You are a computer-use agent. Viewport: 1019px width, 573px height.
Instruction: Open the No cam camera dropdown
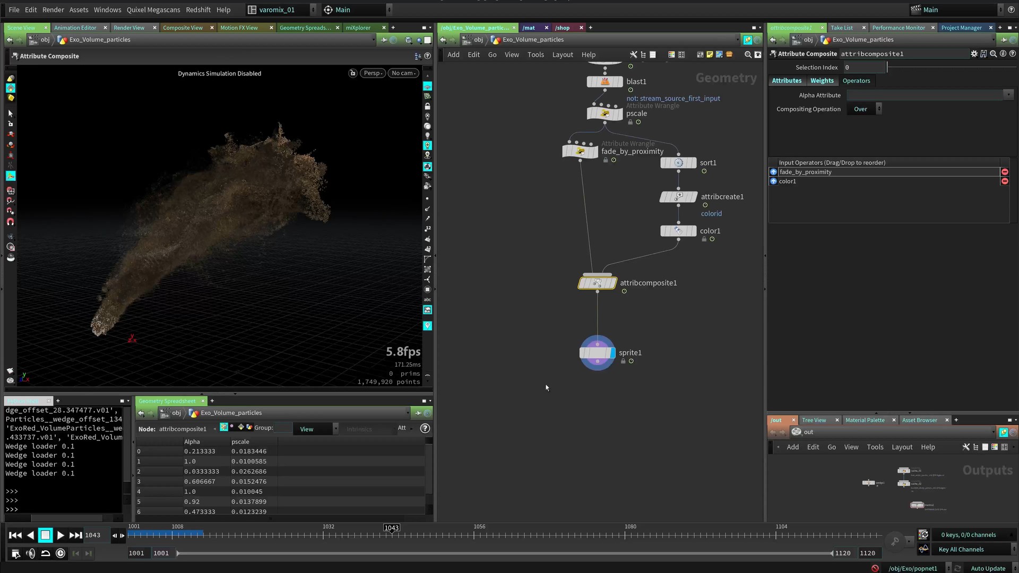tap(403, 73)
